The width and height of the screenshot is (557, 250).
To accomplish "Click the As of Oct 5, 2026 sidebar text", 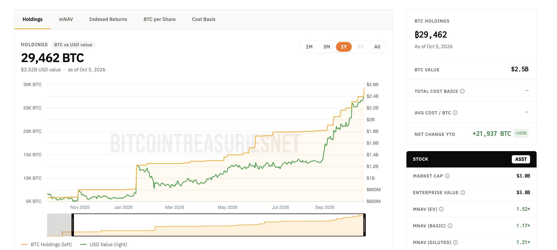I will (x=433, y=47).
